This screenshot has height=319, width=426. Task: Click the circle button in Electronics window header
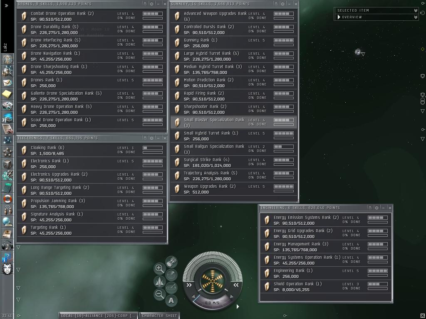coord(151,138)
